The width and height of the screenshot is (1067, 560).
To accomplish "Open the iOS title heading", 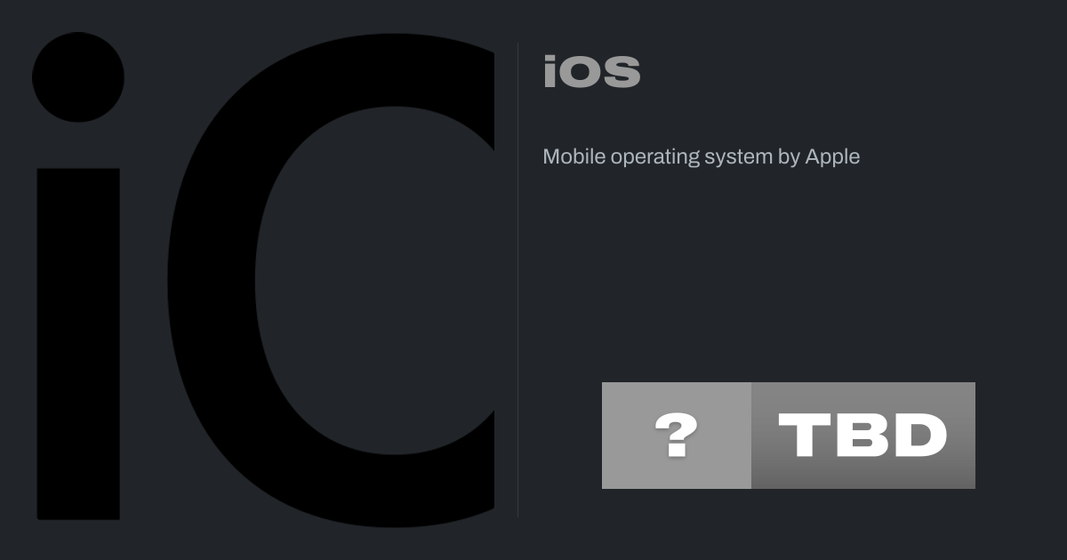I will coord(591,72).
